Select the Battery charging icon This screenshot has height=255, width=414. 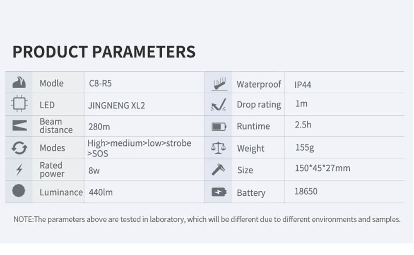point(219,192)
